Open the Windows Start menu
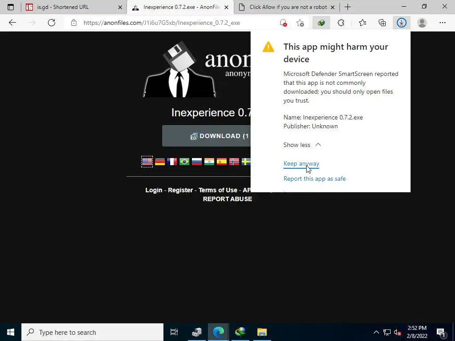The image size is (455, 341). (x=11, y=332)
